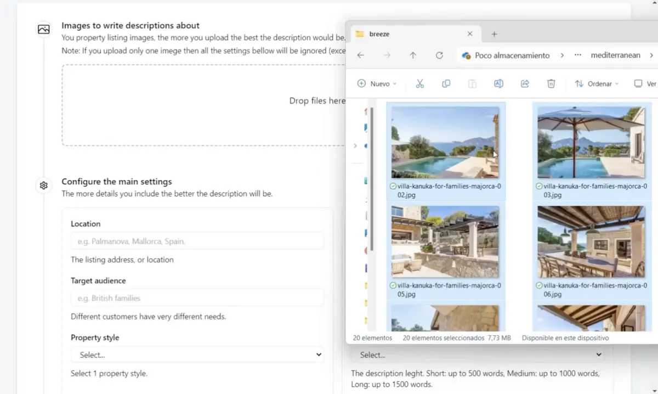658x394 pixels.
Task: Open the Property style select dropdown
Action: pyautogui.click(x=197, y=355)
